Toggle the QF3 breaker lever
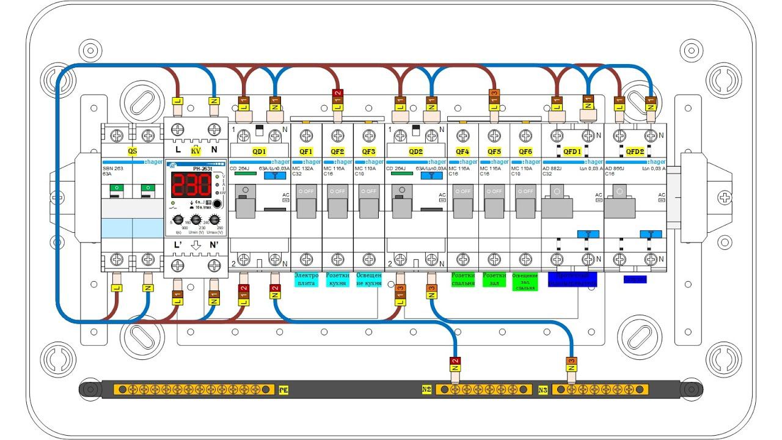This screenshot has width=782, height=440. 369,202
